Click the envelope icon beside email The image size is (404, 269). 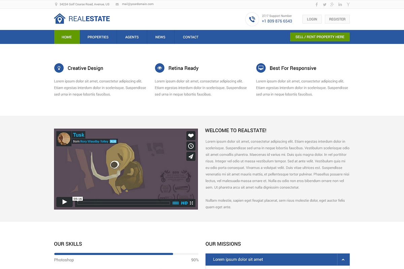pyautogui.click(x=117, y=4)
